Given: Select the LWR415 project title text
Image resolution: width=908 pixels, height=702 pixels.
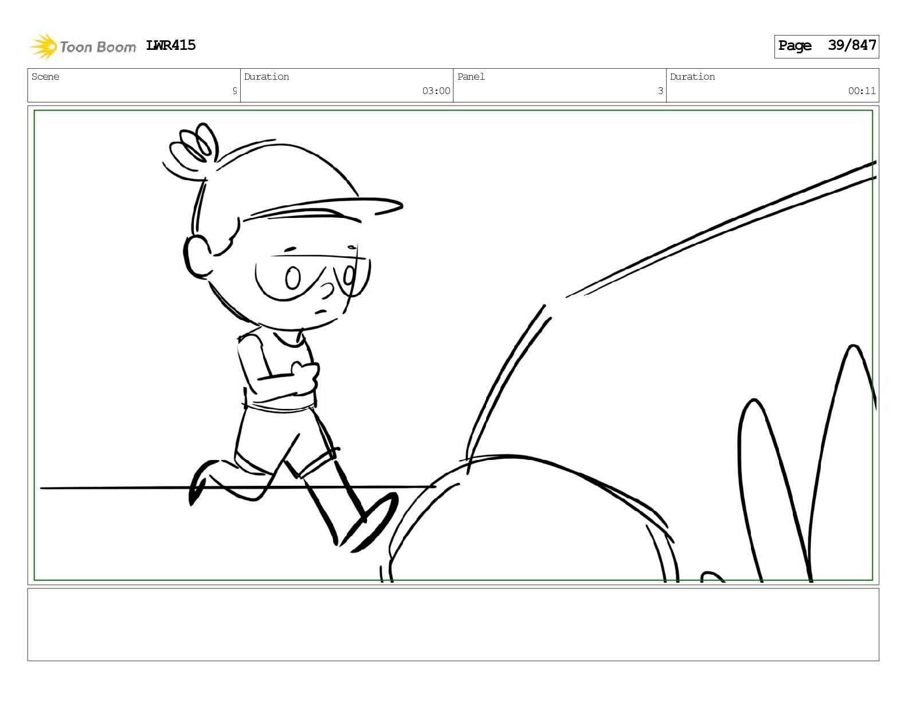Looking at the screenshot, I should coord(171,45).
